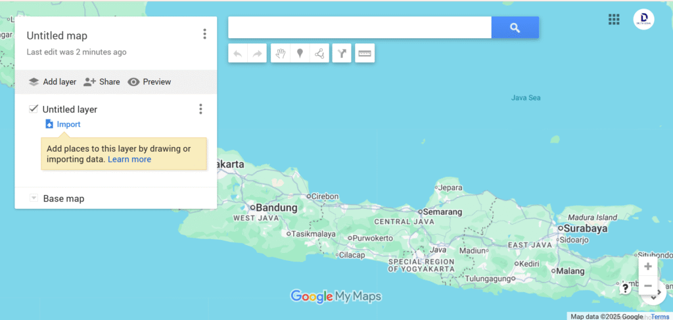This screenshot has height=320, width=673.
Task: Open the Untitled layer options menu
Action: (x=201, y=109)
